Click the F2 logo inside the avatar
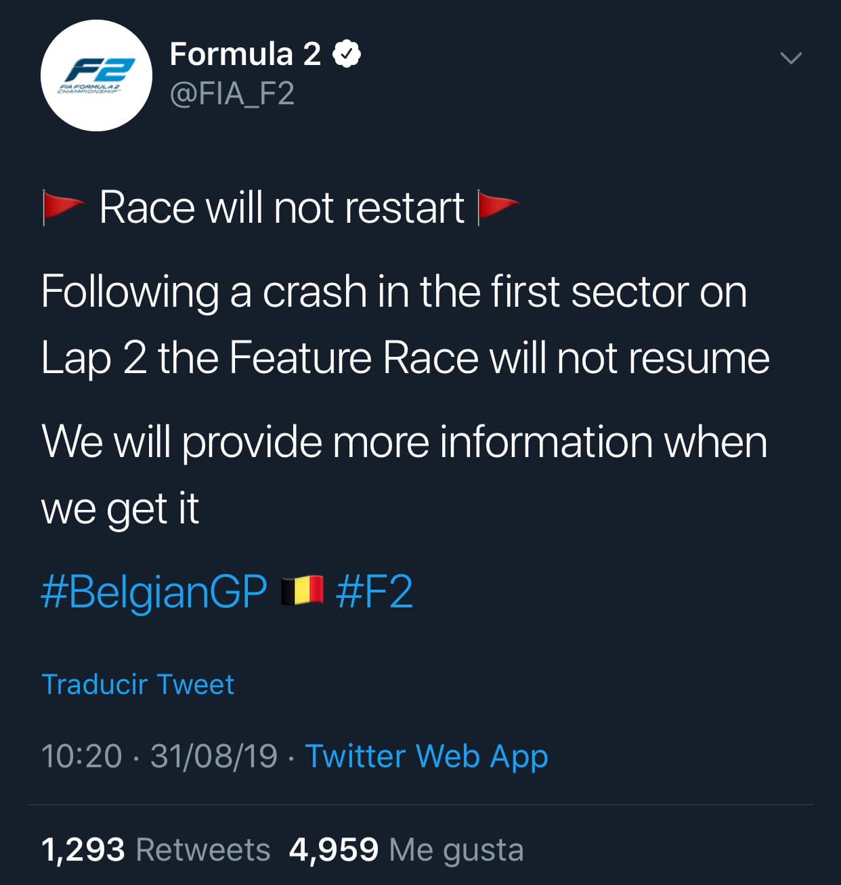This screenshot has width=841, height=885. 96,70
